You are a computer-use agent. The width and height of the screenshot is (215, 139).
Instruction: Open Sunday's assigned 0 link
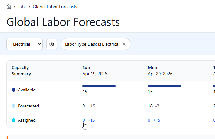(x=84, y=120)
